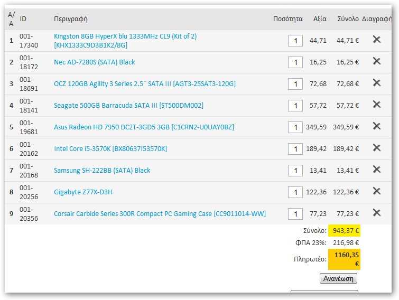This screenshot has width=399, height=300.
Task: Delete the Corsair Carbide 300R case row
Action: coord(377,212)
